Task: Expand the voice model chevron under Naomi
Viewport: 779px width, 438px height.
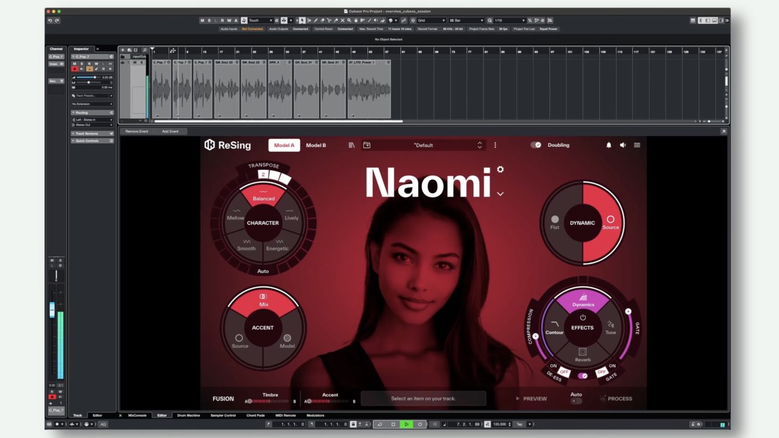Action: (x=500, y=194)
